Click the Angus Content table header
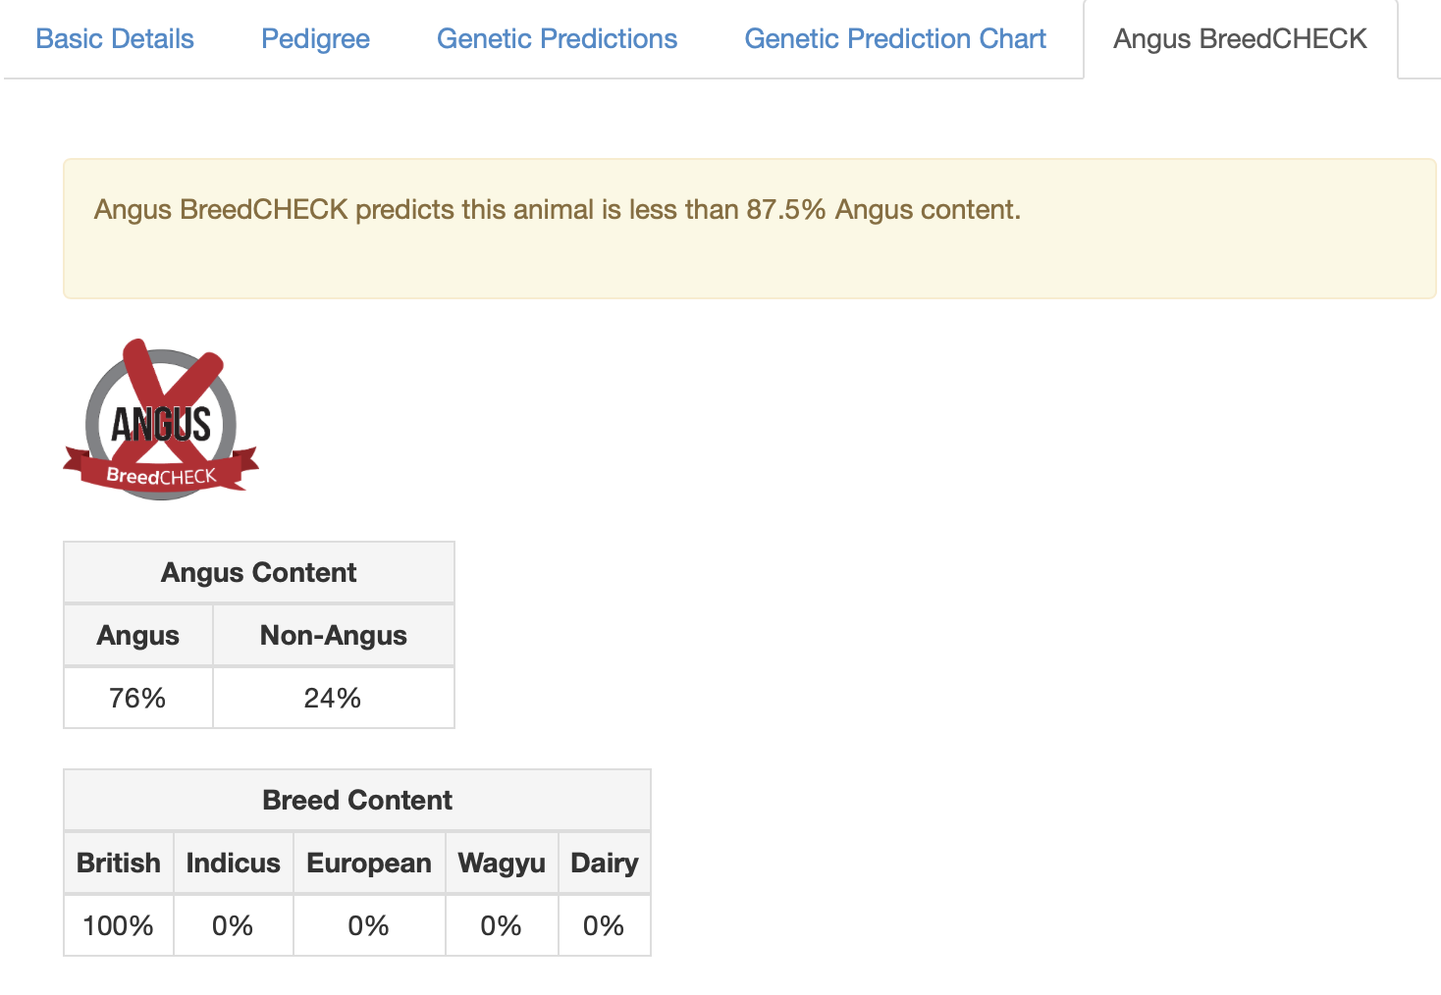The height and width of the screenshot is (995, 1441). (x=258, y=573)
